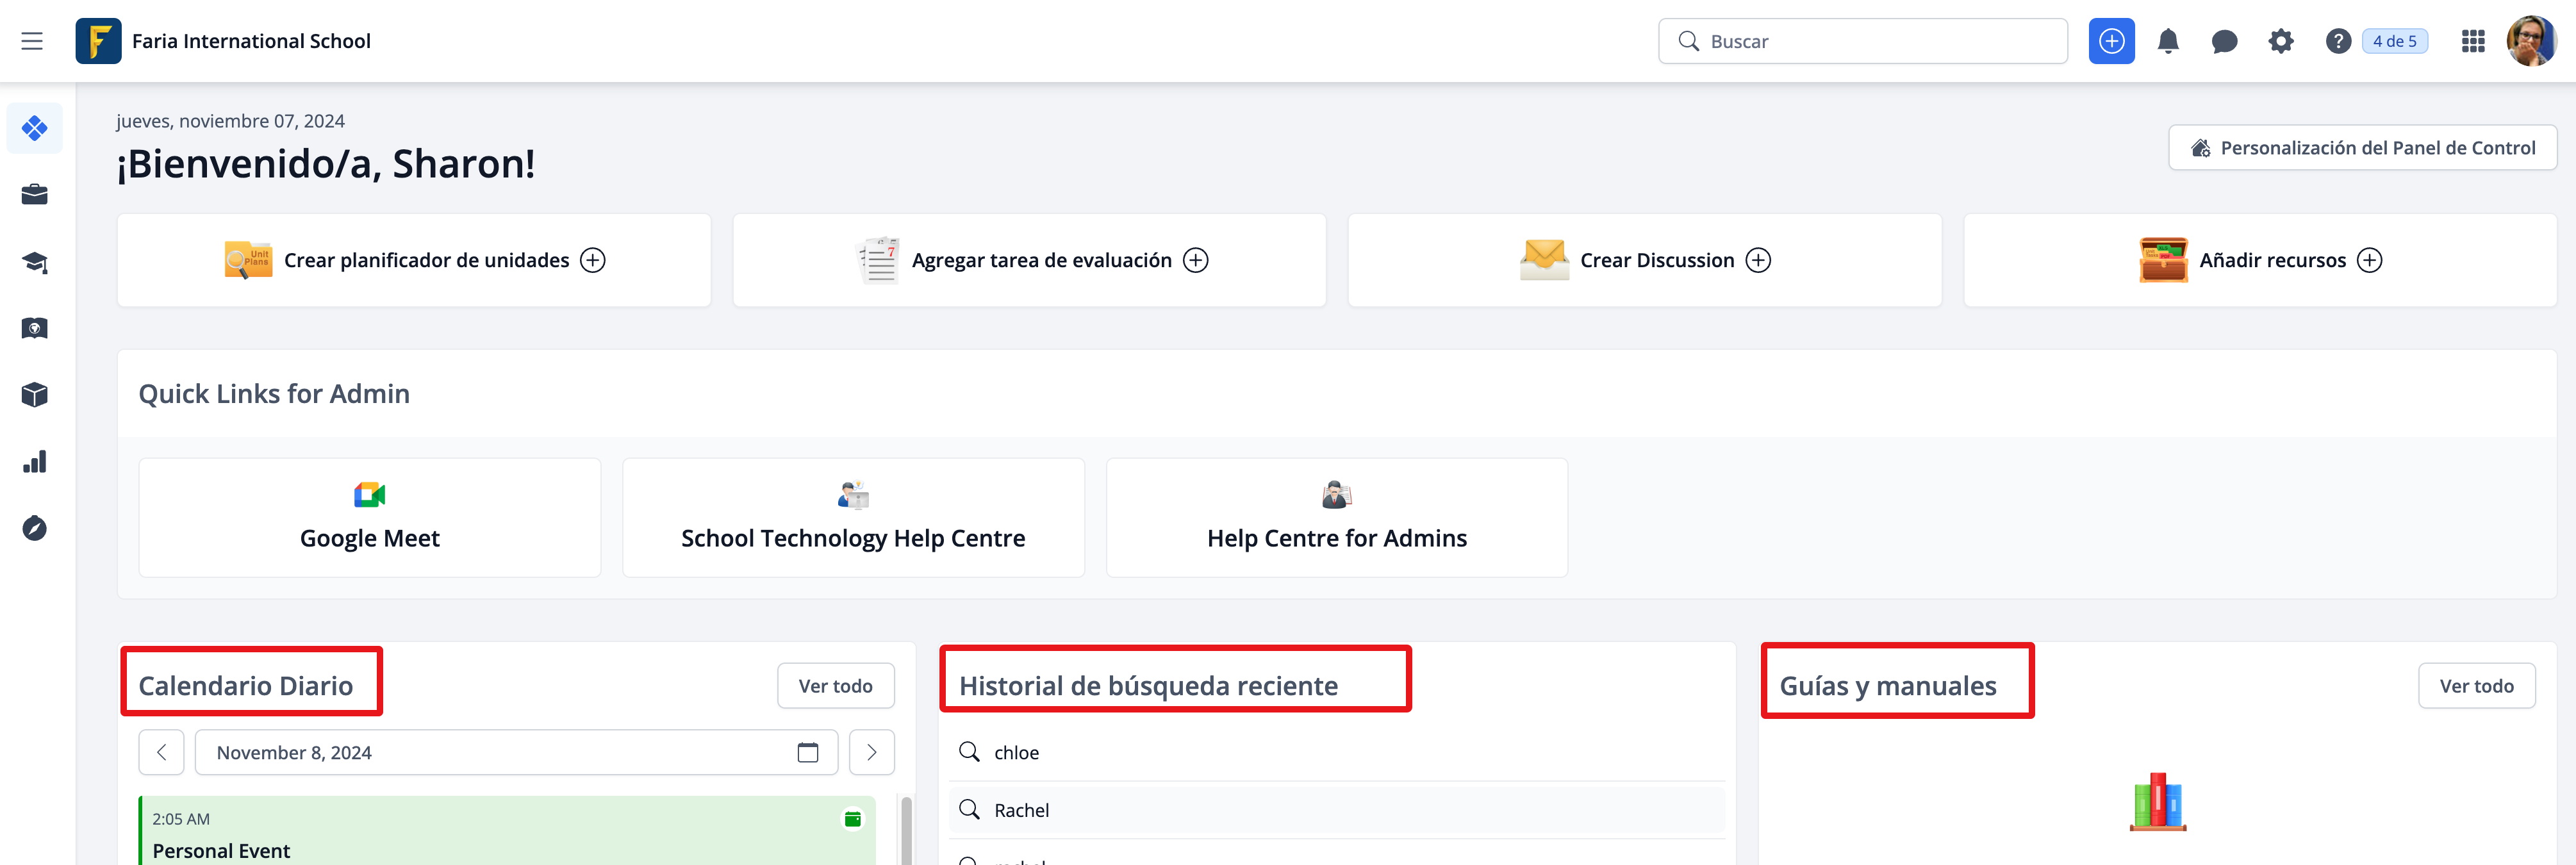Open the graduation cap sidebar section
This screenshot has width=2576, height=865.
pyautogui.click(x=35, y=262)
